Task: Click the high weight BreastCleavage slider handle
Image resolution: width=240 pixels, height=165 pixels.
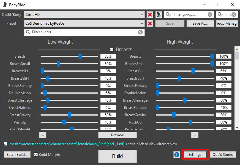Action: point(185,100)
